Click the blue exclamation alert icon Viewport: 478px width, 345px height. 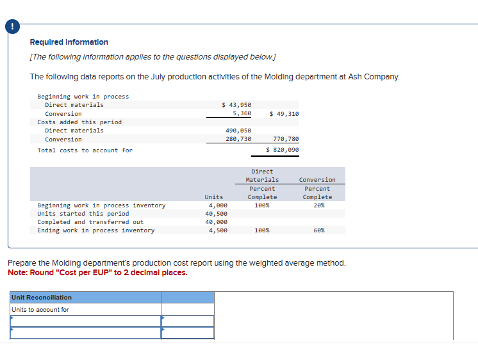(x=13, y=26)
